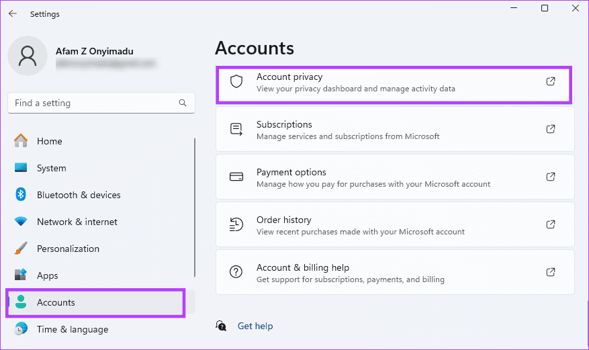Click the Settings window title
Screen dimensions: 589x350
[x=45, y=14]
